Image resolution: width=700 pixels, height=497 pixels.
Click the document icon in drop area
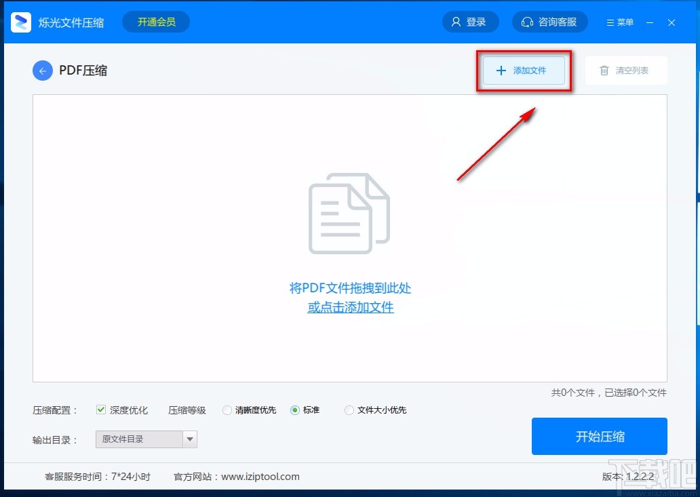(x=349, y=214)
